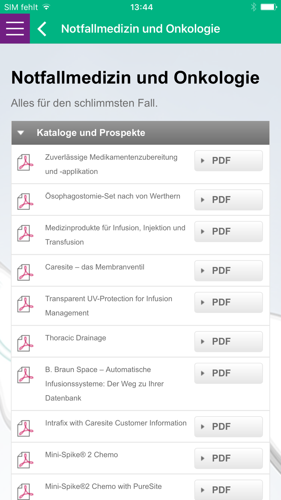Open PDF for Transparent UV-Protection

[228, 302]
